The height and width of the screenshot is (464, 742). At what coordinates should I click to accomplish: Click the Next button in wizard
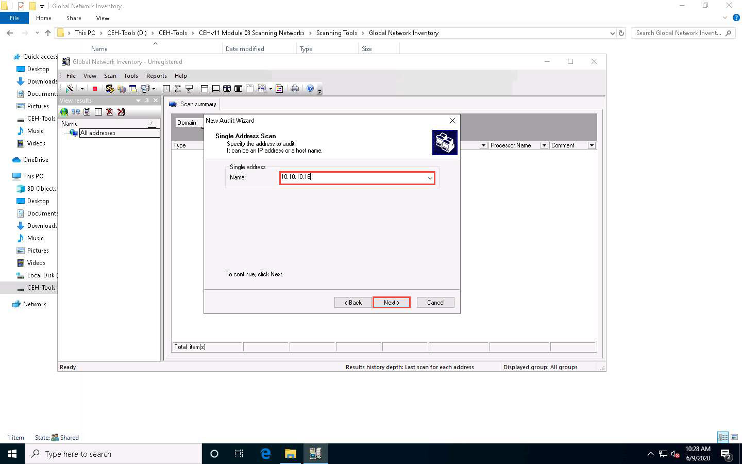(392, 303)
